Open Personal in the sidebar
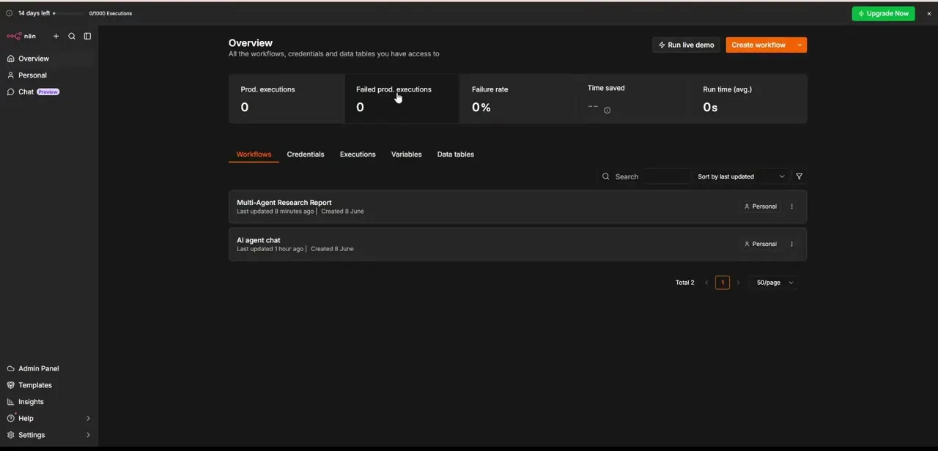The height and width of the screenshot is (451, 938). tap(49, 75)
